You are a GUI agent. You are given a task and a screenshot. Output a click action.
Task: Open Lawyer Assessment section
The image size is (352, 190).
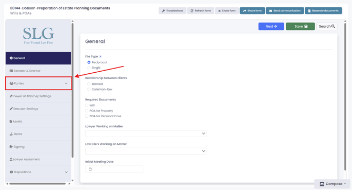tap(38, 159)
